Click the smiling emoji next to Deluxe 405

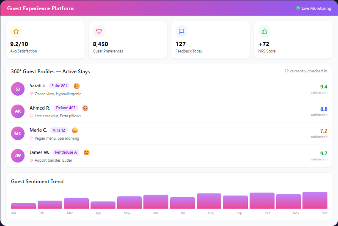coord(85,108)
